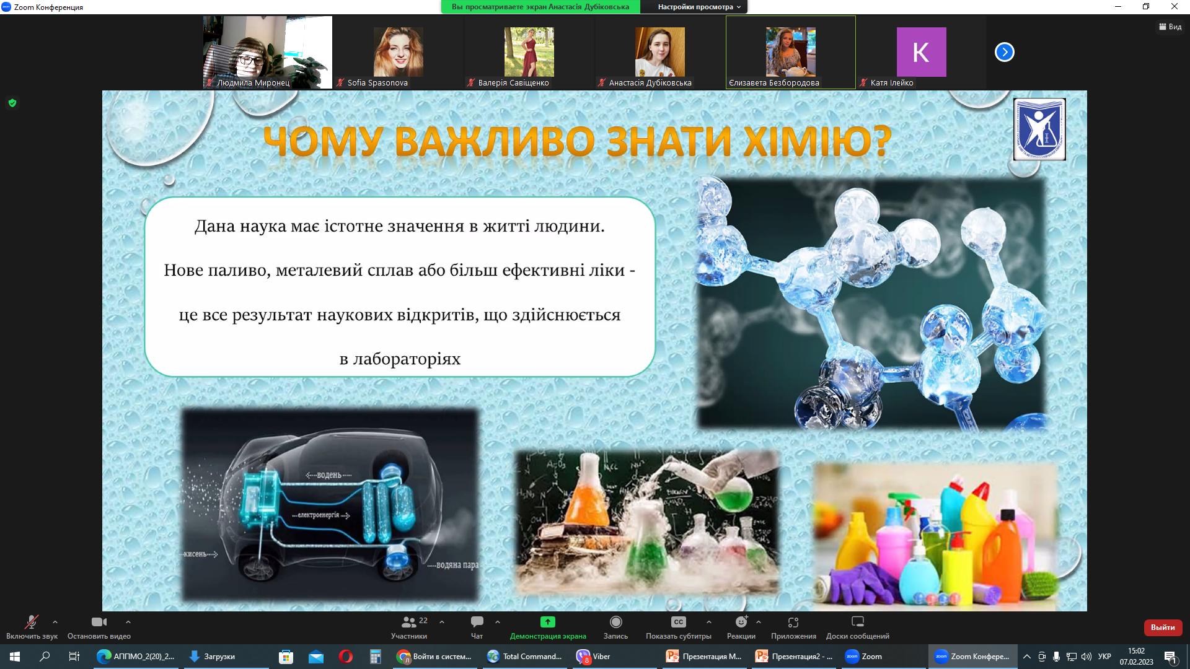Viewport: 1190px width, 669px height.
Task: Open the Доски сообщений whiteboards icon
Action: point(857,622)
